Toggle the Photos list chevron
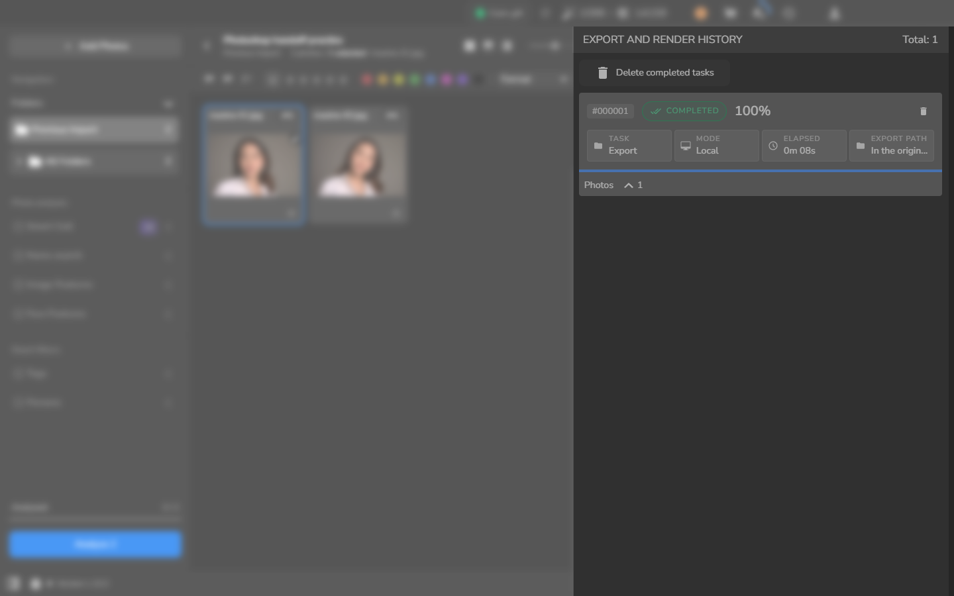This screenshot has height=596, width=954. coord(629,185)
